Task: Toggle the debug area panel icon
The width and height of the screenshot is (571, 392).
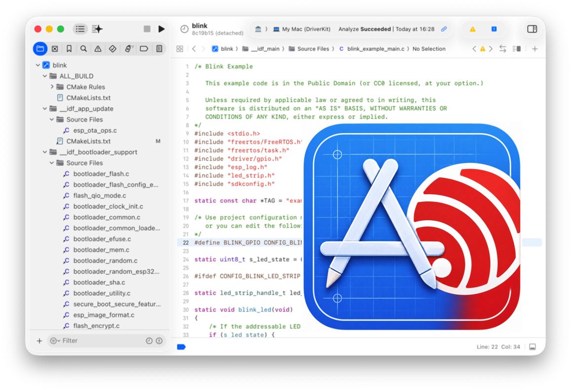Action: (x=532, y=347)
